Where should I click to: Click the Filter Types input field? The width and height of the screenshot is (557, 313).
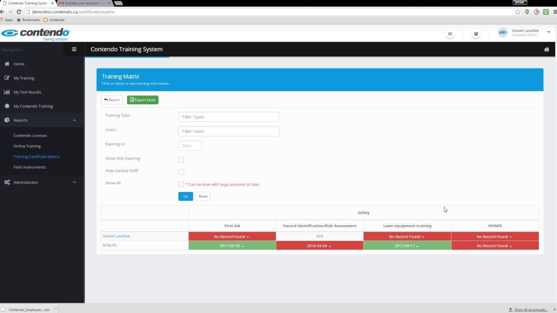click(228, 117)
